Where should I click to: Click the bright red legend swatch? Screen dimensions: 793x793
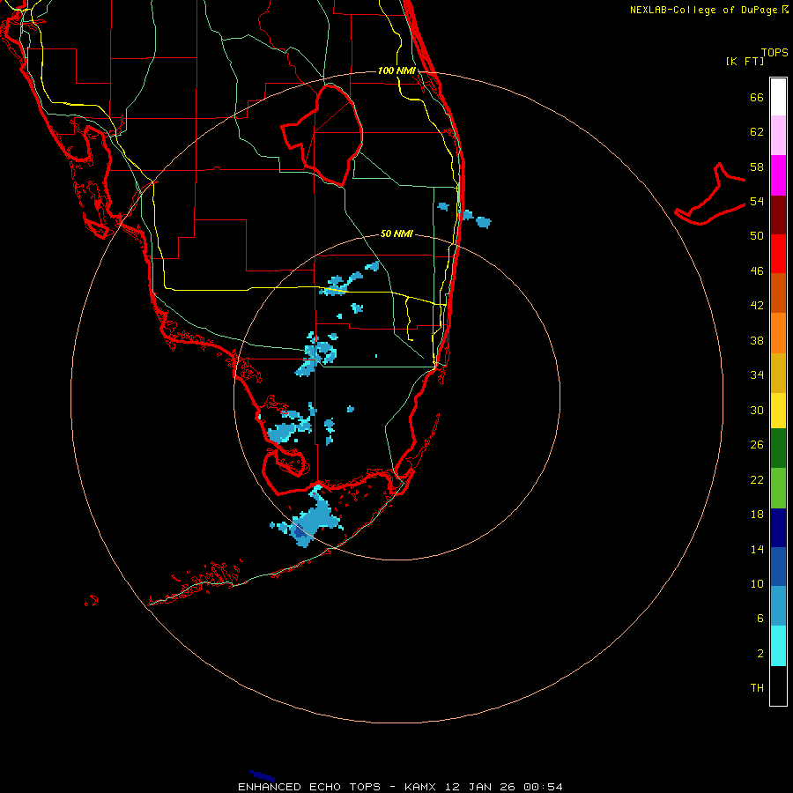coord(778,254)
